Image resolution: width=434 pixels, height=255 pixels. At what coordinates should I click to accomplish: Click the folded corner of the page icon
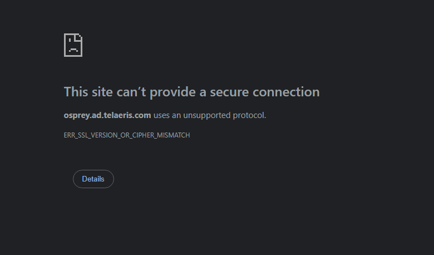pos(80,37)
